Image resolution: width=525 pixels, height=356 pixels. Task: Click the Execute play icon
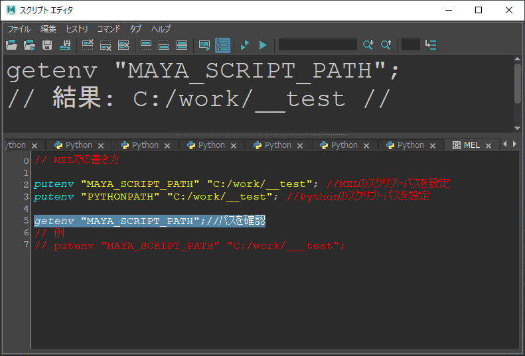tap(263, 45)
